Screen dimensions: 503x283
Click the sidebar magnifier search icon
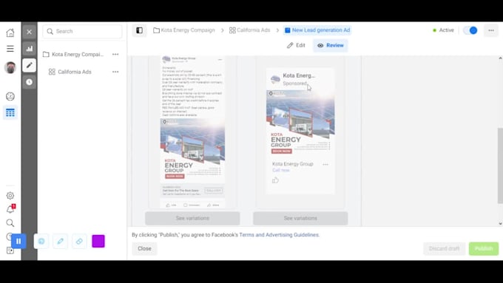coord(10,222)
